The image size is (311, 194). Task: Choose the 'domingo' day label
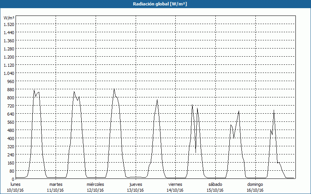coord(255,184)
